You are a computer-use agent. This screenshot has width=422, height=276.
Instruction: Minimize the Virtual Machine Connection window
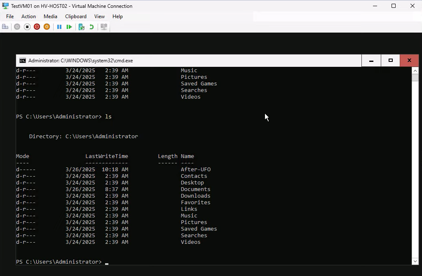[x=375, y=6]
